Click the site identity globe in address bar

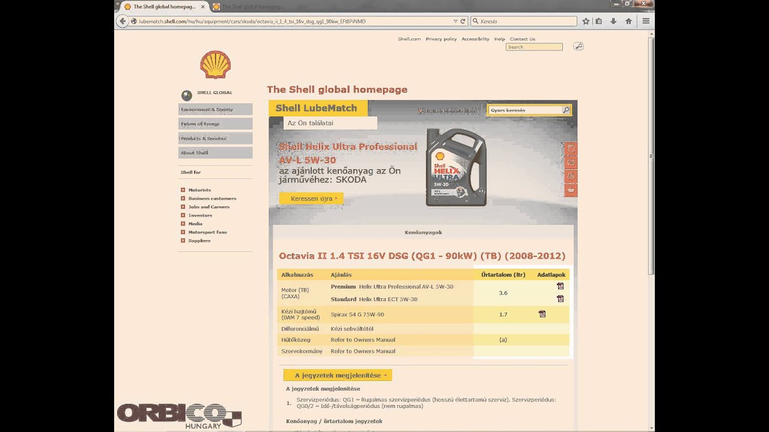click(x=133, y=21)
